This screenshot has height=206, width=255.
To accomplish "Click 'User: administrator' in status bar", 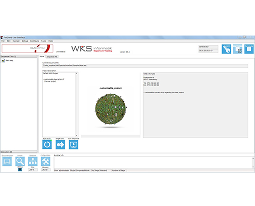I will click(x=62, y=170).
